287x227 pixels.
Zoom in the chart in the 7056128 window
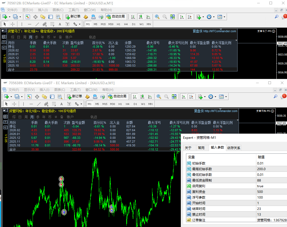click(157, 17)
